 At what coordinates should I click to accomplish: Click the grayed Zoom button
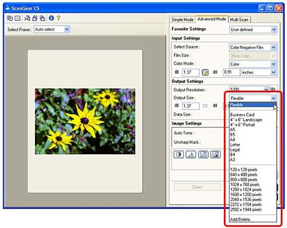pyautogui.click(x=197, y=187)
